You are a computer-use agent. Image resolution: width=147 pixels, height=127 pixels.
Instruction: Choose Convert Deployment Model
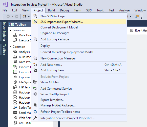[79, 27]
